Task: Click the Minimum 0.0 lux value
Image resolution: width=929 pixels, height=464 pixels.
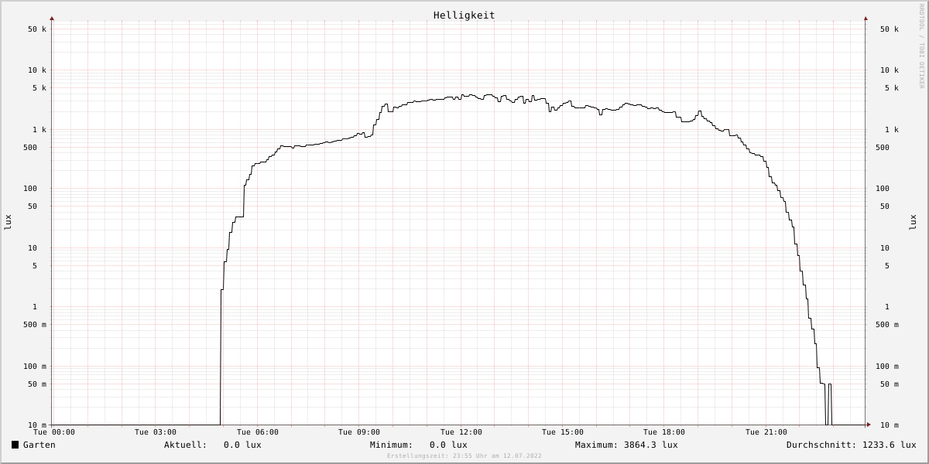Action: pyautogui.click(x=448, y=445)
